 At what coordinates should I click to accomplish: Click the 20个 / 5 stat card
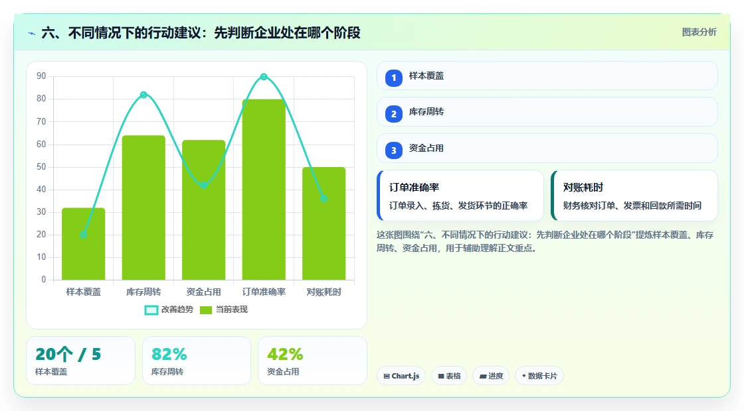point(80,361)
